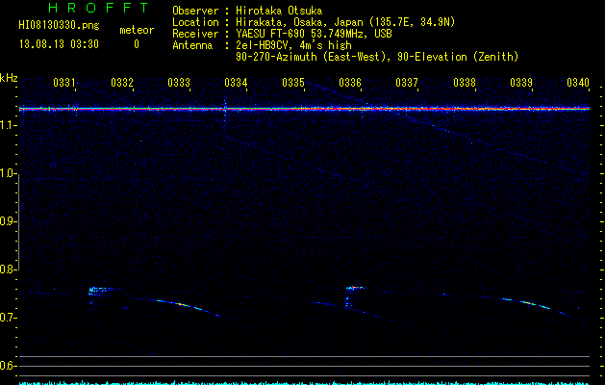Click time marker 0337

[407, 83]
